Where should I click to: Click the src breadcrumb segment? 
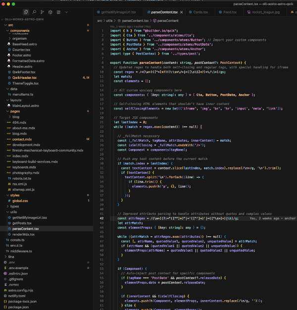tap(99, 21)
